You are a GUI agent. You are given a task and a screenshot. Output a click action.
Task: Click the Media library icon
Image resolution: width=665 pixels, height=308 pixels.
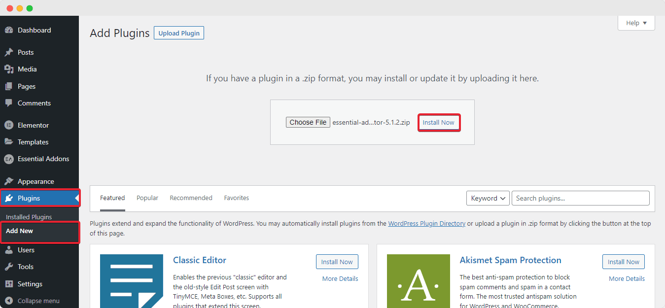pyautogui.click(x=10, y=69)
